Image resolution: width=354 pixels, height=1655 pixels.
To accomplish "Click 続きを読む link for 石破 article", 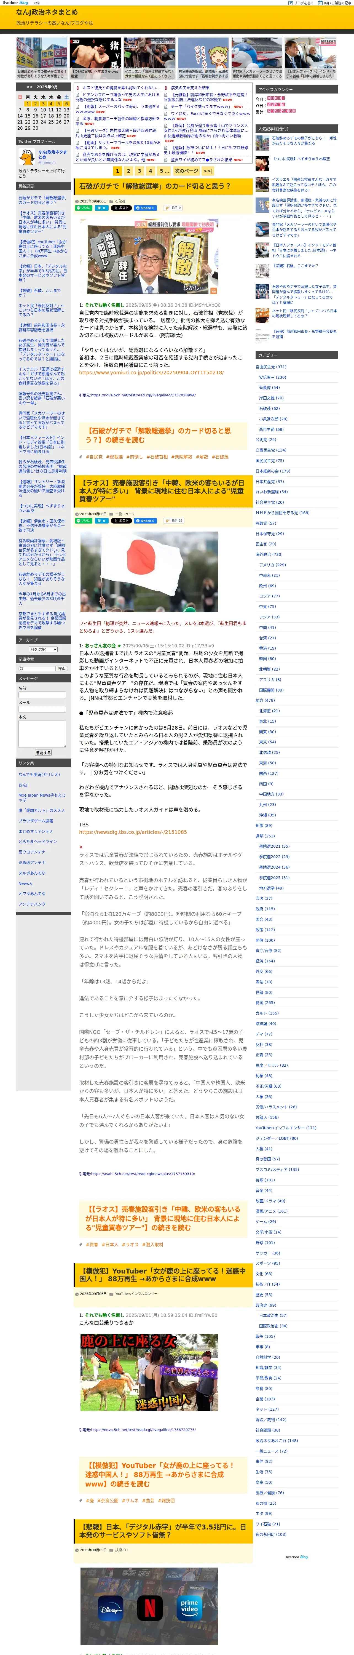I will click(x=158, y=435).
